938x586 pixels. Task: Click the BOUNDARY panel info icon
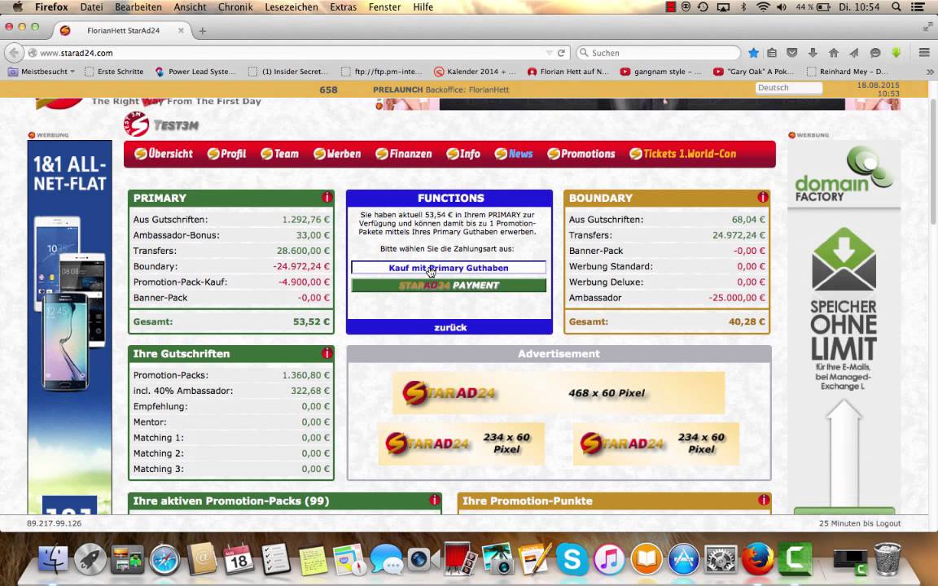tap(762, 197)
